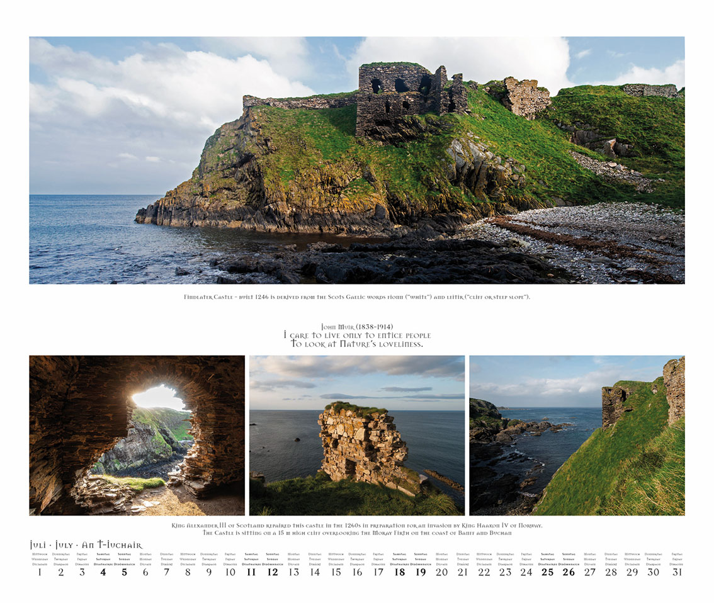Click the 'Juli · July · An t-Iuchair' heading

(86, 544)
